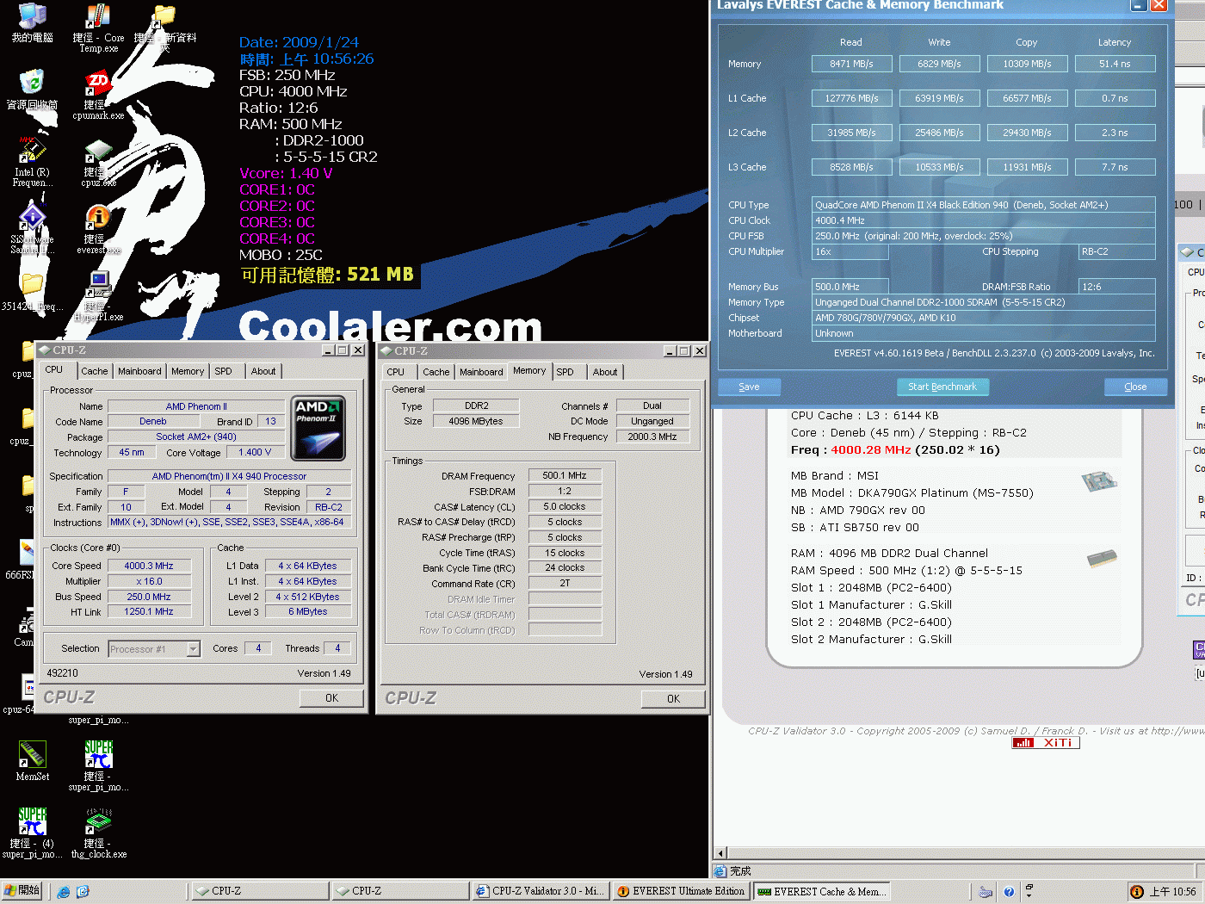This screenshot has height=904, width=1205.
Task: Open the Recycle Bin desktop icon
Action: point(32,90)
